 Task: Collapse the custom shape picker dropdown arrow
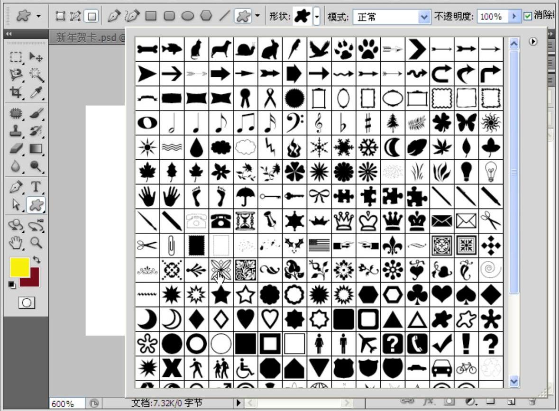click(316, 17)
